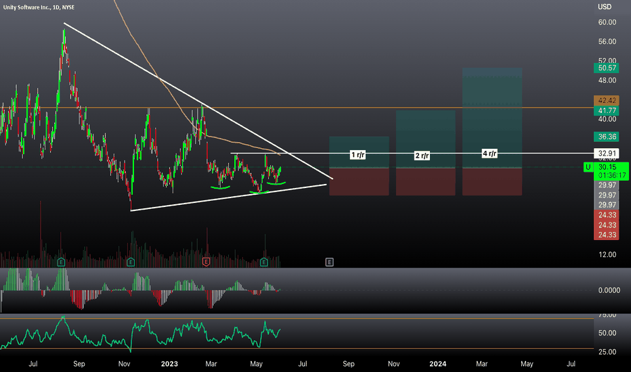This screenshot has height=372, width=631.
Task: Select the 1 r/r red stop-loss zone
Action: (359, 181)
